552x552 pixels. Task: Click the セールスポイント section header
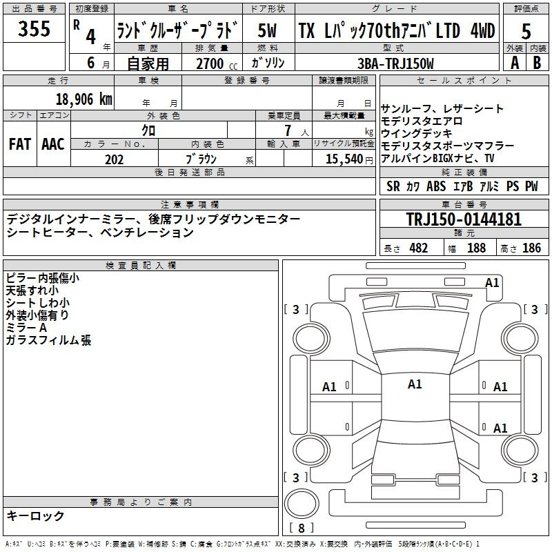[x=464, y=80]
